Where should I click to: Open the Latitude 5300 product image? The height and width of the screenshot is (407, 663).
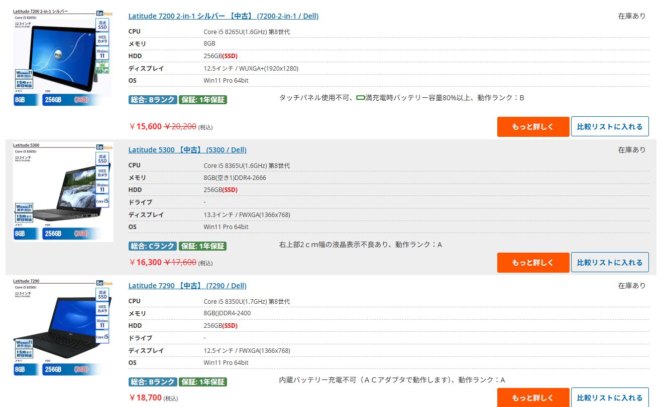[x=63, y=192]
